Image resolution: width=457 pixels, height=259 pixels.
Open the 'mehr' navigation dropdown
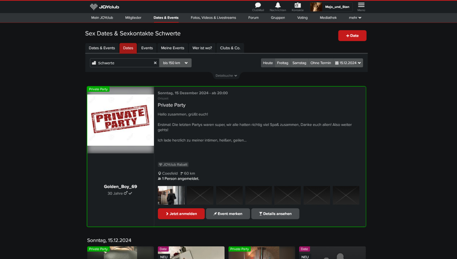(355, 17)
